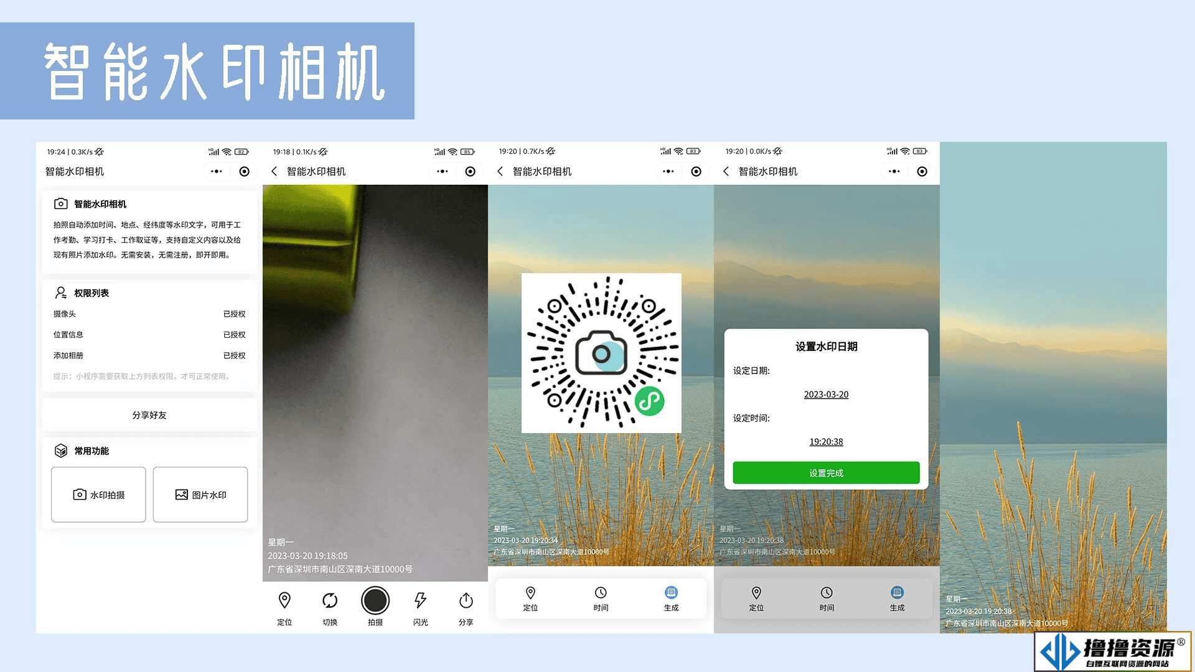Click the date field 2023-03-20 to edit
The image size is (1195, 672).
tap(824, 394)
